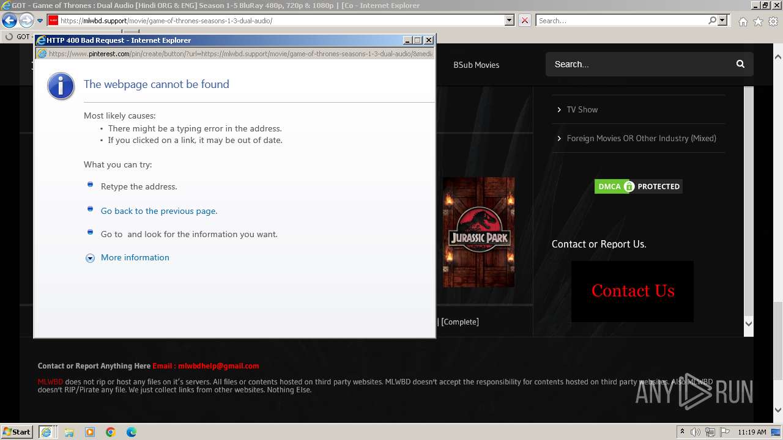This screenshot has height=440, width=783.
Task: Click the mlwbdhelp@gmail.com email text
Action: [218, 366]
